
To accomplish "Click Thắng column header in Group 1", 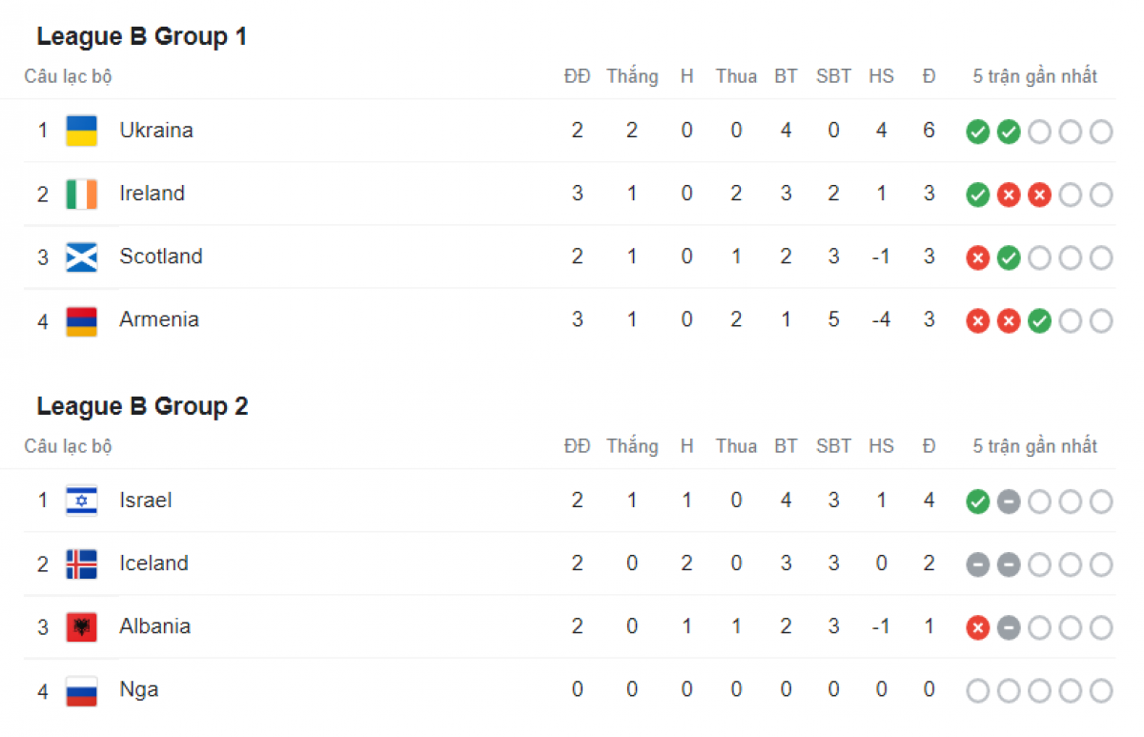I will [x=632, y=76].
